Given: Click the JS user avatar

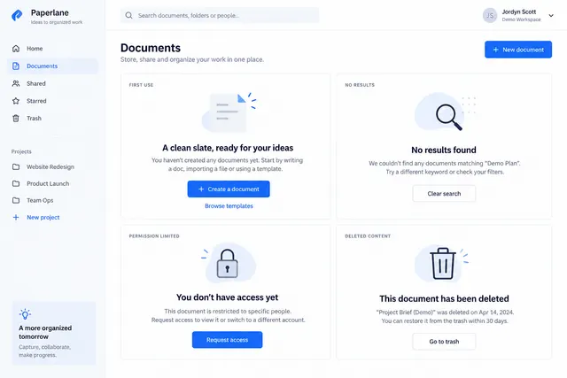Looking at the screenshot, I should (490, 16).
